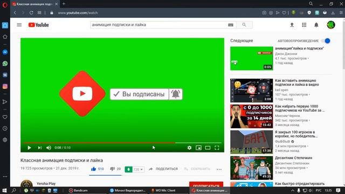Click the page vertical scrollbar

pyautogui.click(x=344, y=45)
